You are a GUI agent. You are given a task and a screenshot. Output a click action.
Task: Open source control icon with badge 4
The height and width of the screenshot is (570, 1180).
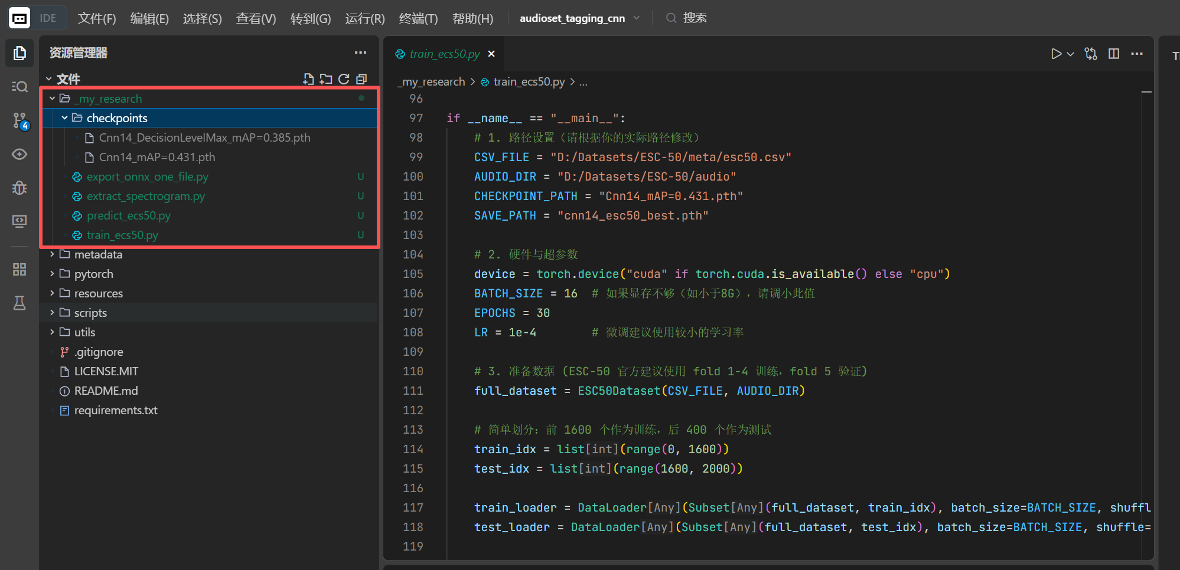click(x=20, y=121)
